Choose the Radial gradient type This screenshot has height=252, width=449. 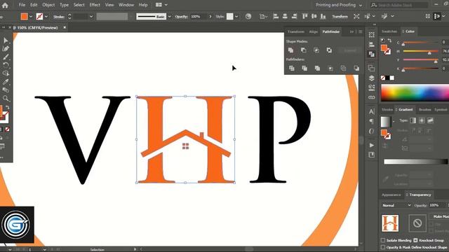click(x=422, y=120)
